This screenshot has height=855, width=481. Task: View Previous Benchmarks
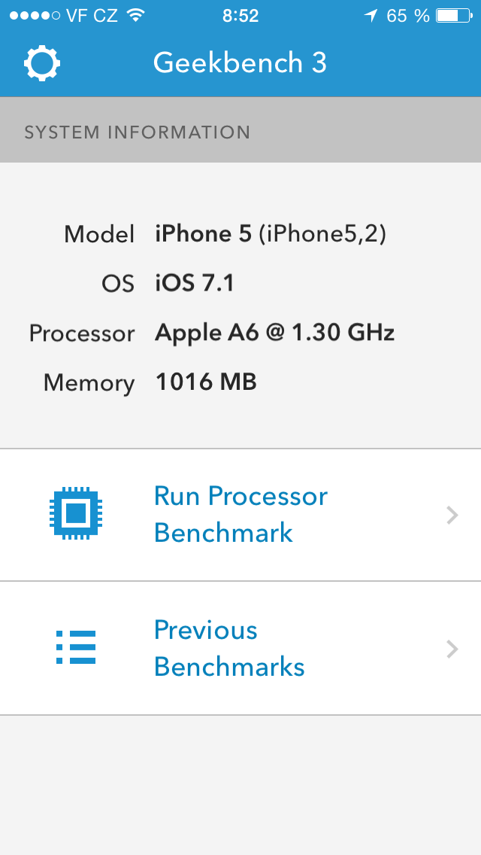tap(229, 649)
